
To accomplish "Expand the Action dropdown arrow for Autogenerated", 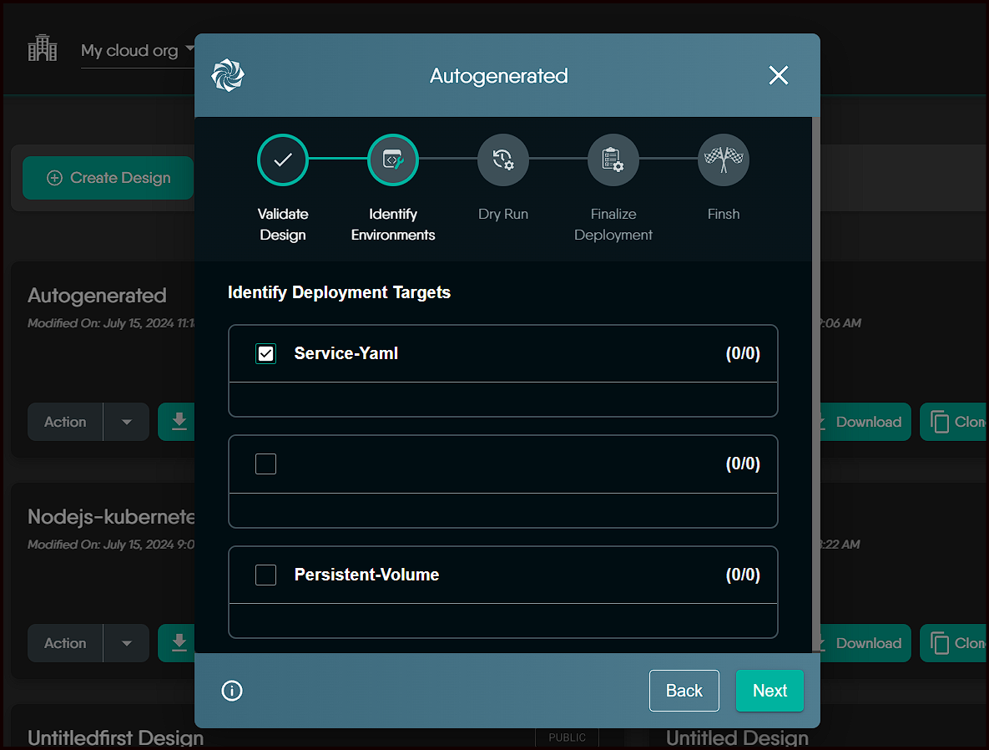I will click(127, 422).
